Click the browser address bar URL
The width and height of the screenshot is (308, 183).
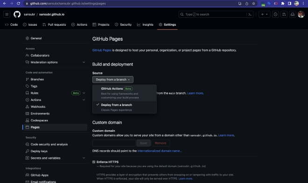pos(68,4)
